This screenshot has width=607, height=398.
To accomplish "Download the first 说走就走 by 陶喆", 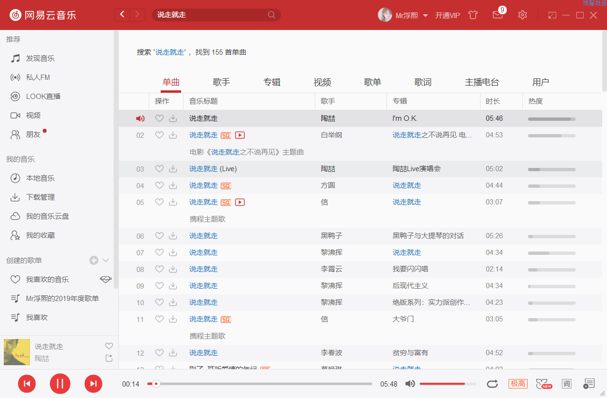I will click(173, 118).
